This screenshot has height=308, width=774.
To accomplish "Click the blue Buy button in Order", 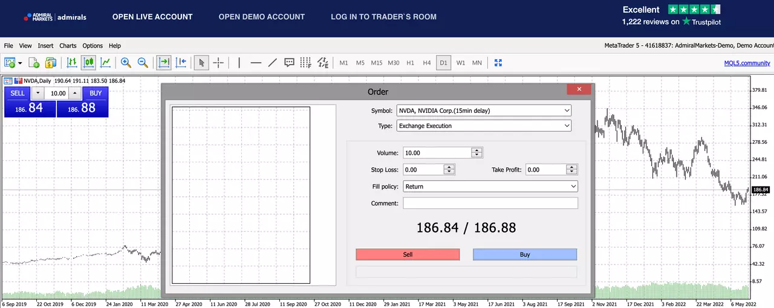I will pos(525,254).
